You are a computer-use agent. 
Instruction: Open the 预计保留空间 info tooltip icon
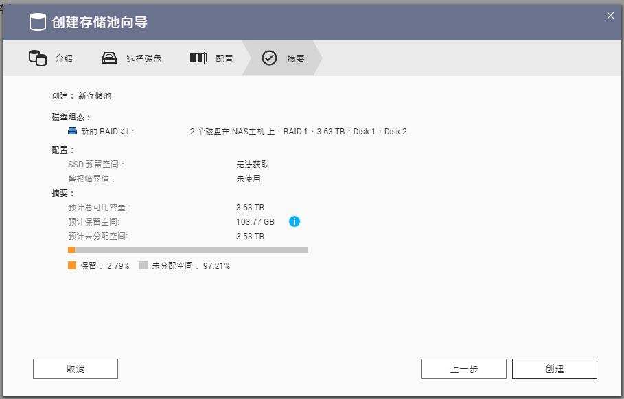click(295, 221)
